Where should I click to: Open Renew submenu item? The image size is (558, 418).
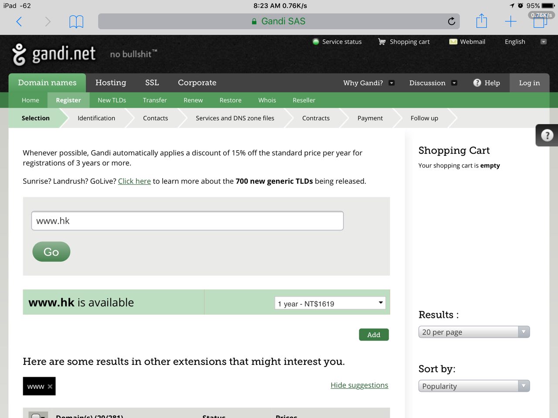click(x=193, y=100)
